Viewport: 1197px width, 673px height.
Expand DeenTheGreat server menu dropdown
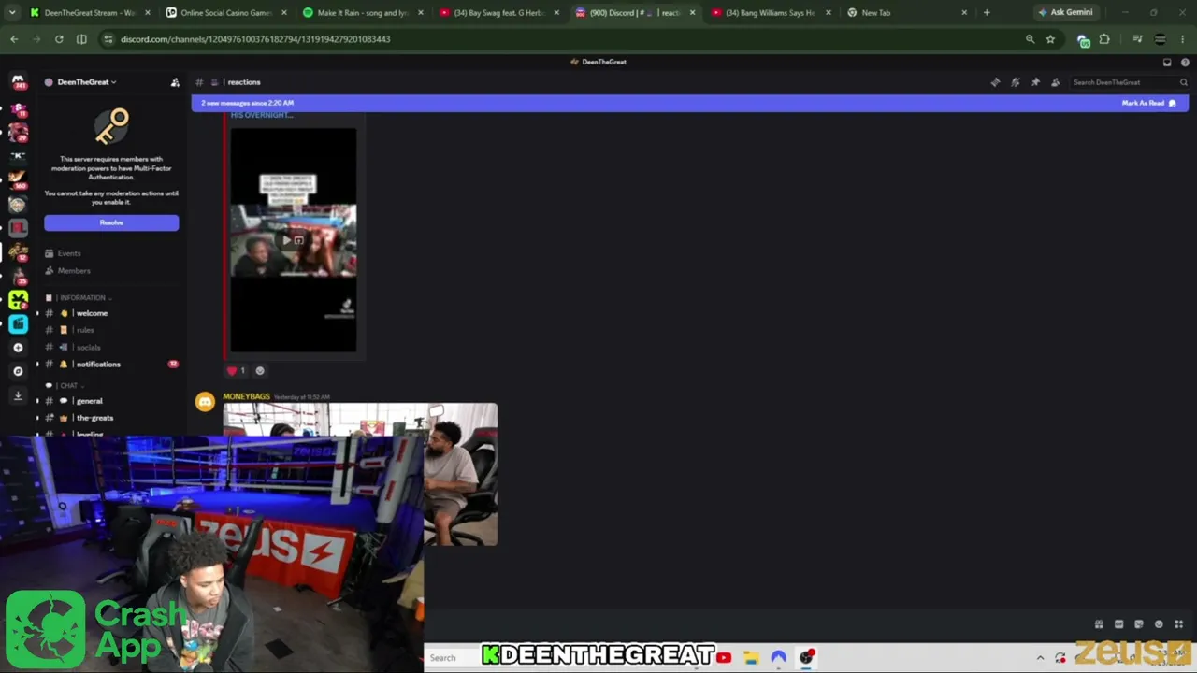(x=86, y=82)
